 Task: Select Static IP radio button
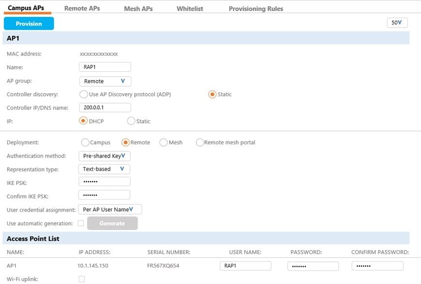131,121
